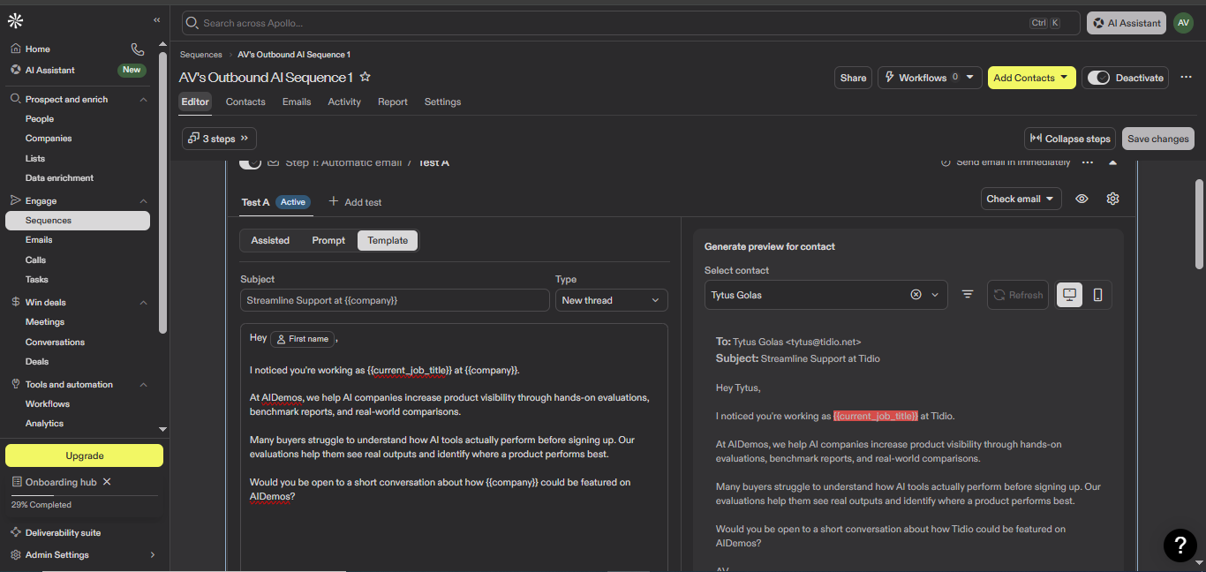
Task: Open the Check email dropdown
Action: (1021, 199)
